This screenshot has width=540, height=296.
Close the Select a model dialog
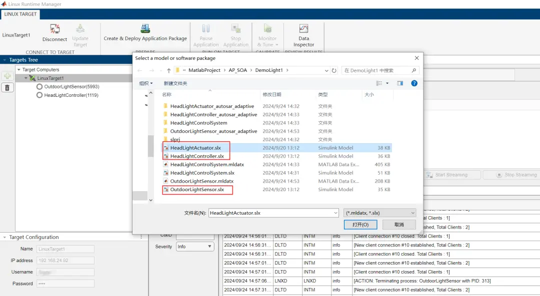pyautogui.click(x=416, y=58)
